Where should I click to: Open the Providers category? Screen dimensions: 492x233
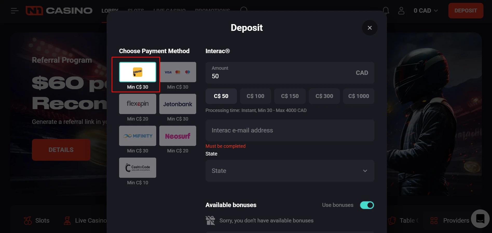[450, 221]
